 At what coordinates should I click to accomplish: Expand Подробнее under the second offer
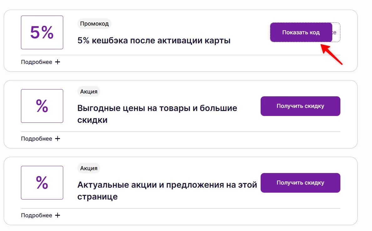[36, 138]
